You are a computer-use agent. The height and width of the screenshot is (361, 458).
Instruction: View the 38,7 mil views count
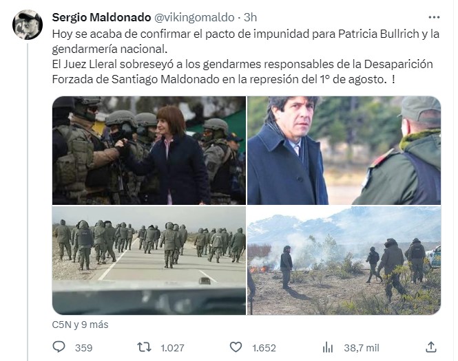click(x=362, y=348)
